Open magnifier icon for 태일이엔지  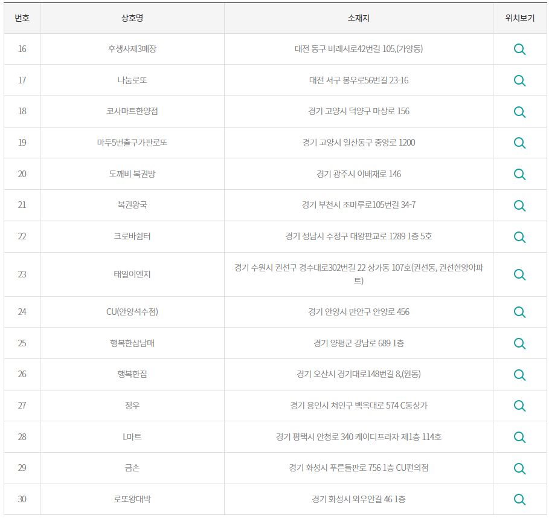point(519,274)
